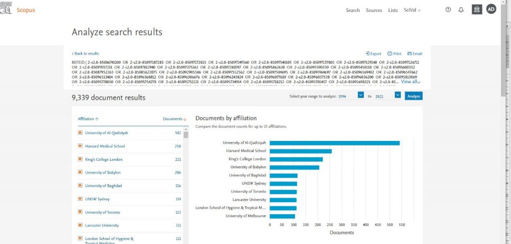Screen dimensions: 511x244
Task: Click the Analyze button
Action: coord(414,96)
